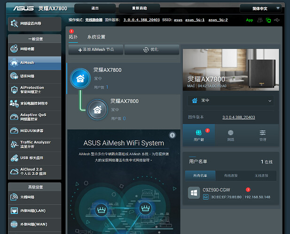The height and width of the screenshot is (234, 290).
Task: Click the router MAC address 04:42:1A:DC:F0:A0
Action: point(212,86)
